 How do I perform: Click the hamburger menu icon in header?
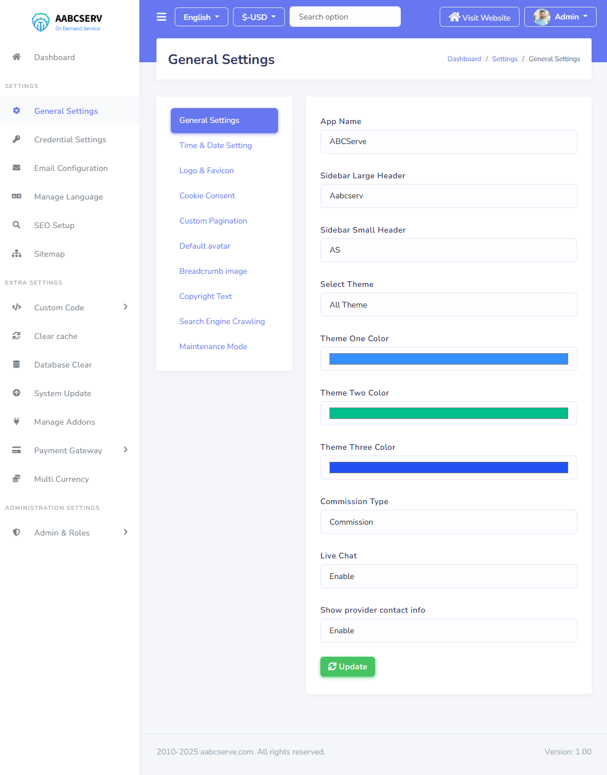[x=162, y=17]
